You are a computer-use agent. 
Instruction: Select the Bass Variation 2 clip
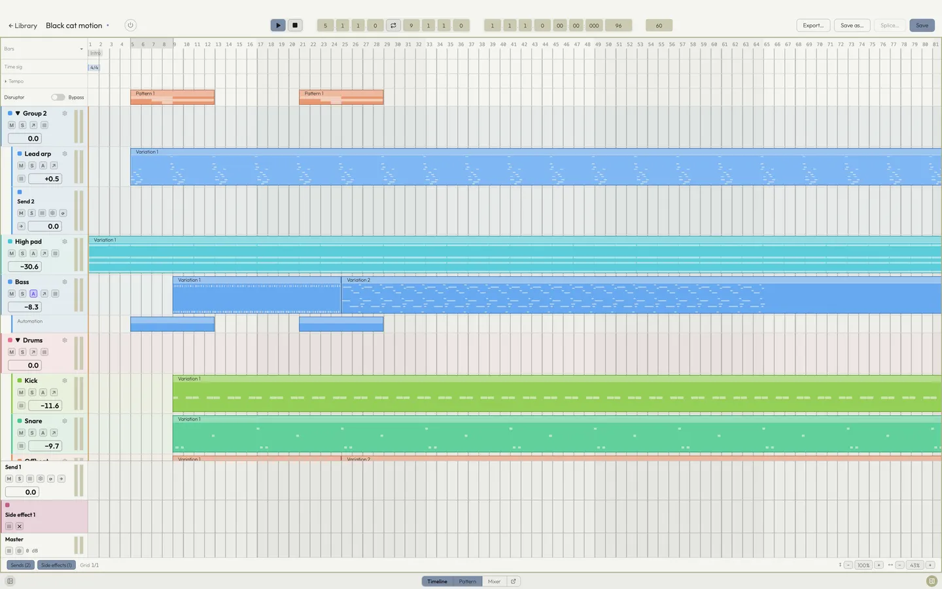click(641, 295)
